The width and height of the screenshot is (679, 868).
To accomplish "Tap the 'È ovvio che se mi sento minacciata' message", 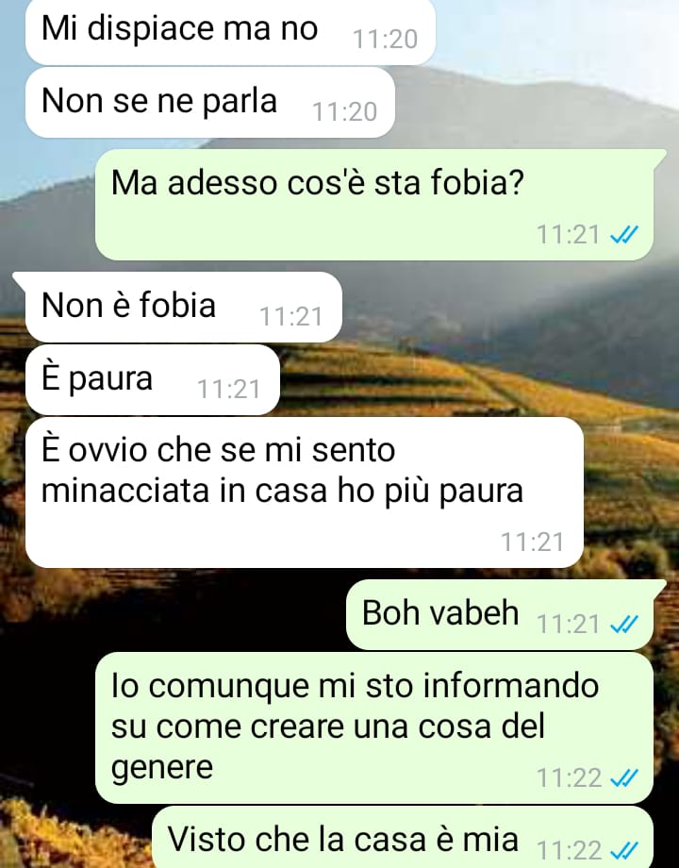I will [x=305, y=492].
